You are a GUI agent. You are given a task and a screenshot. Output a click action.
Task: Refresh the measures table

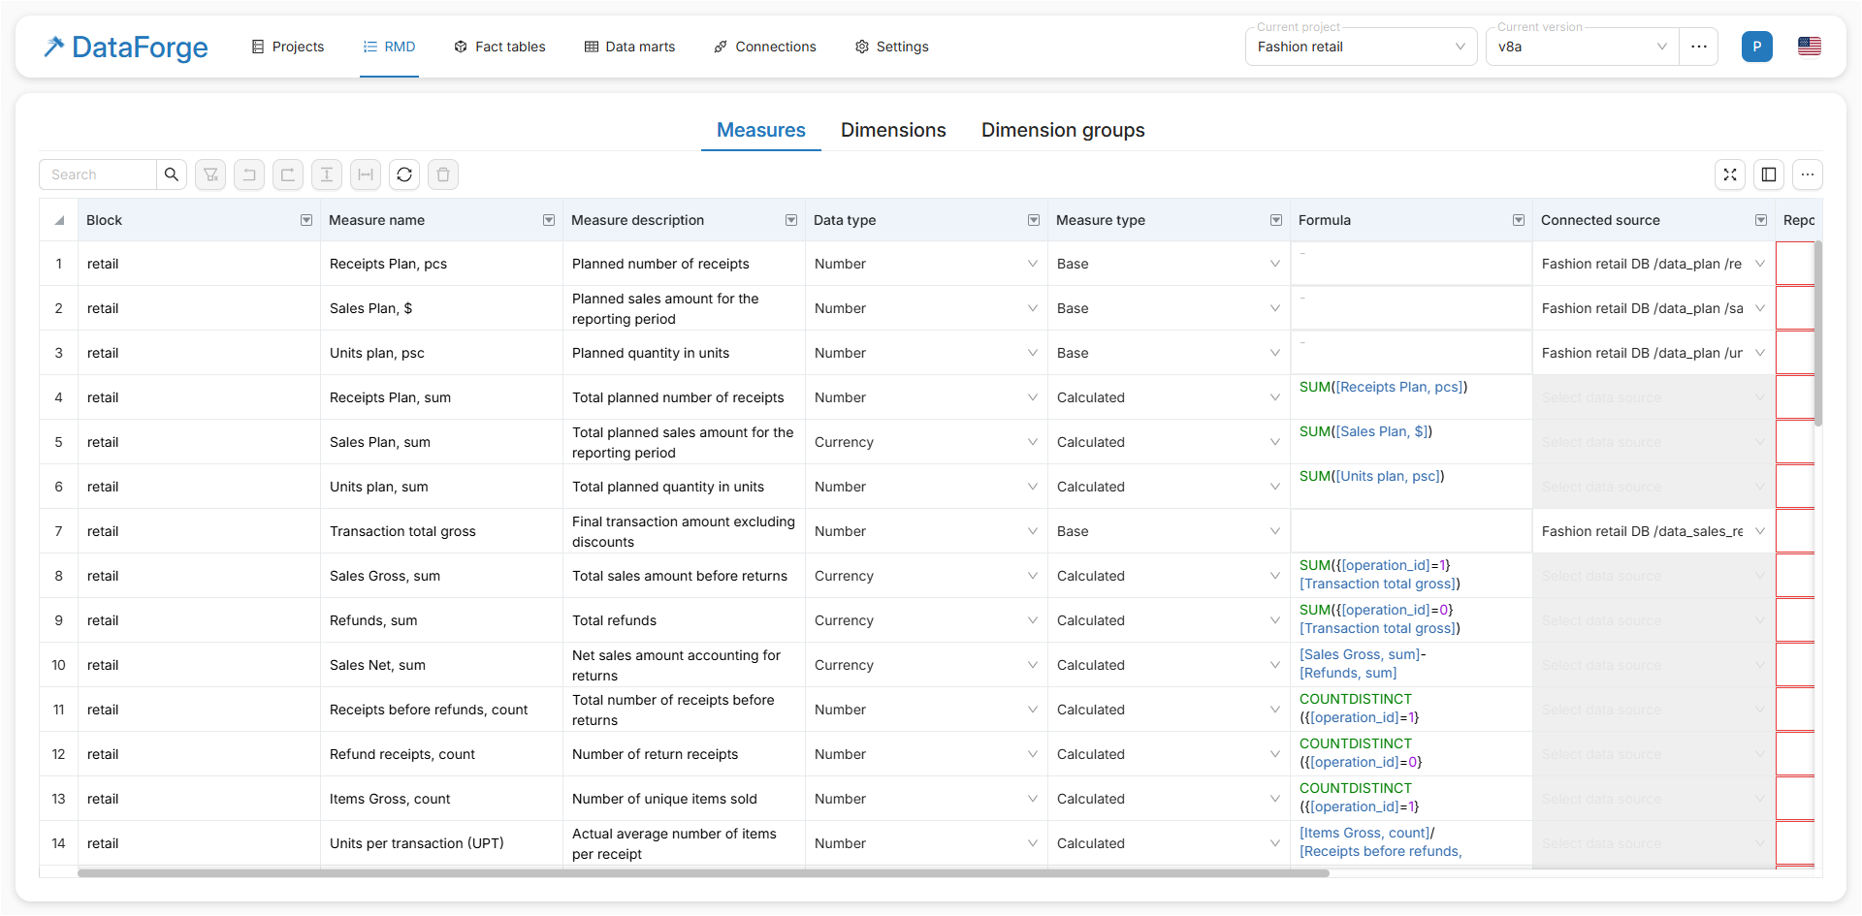pos(404,174)
